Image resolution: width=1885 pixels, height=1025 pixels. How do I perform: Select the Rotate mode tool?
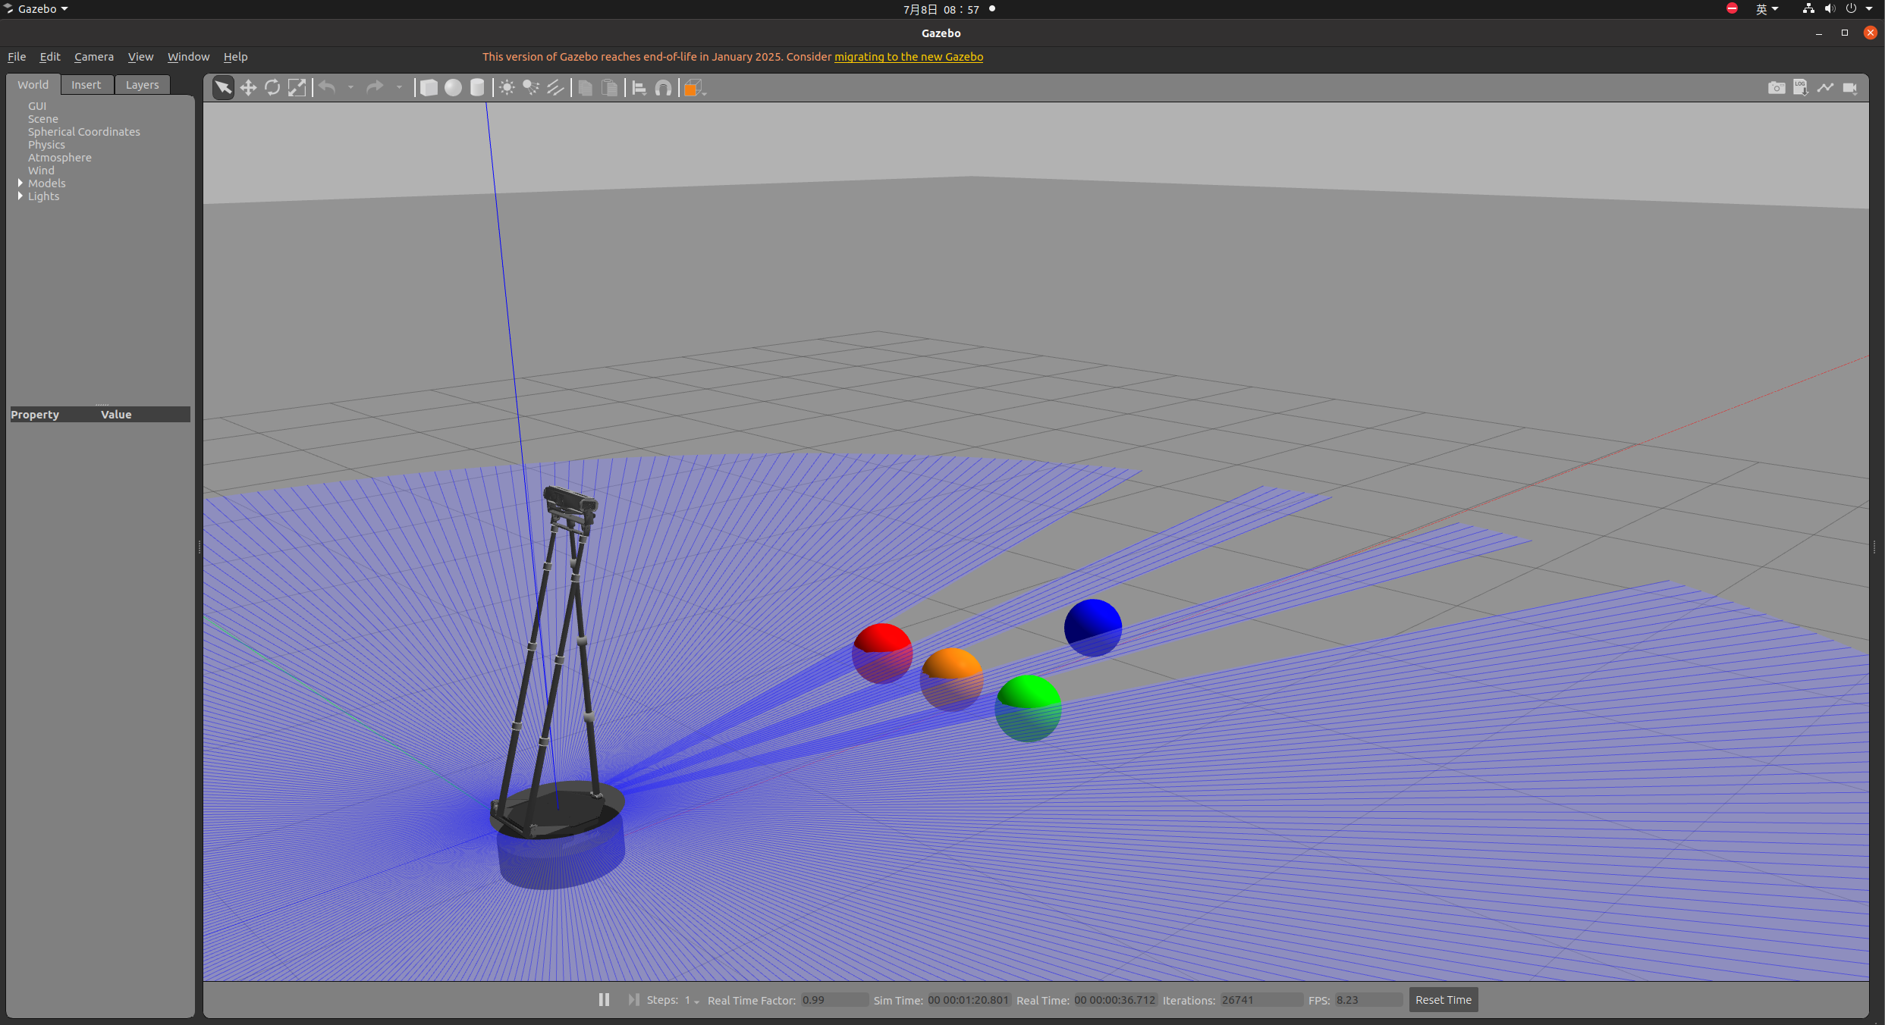click(272, 88)
